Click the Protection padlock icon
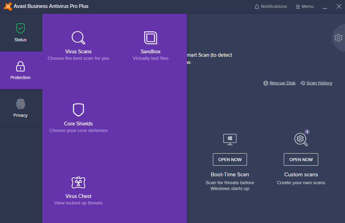 click(x=20, y=66)
